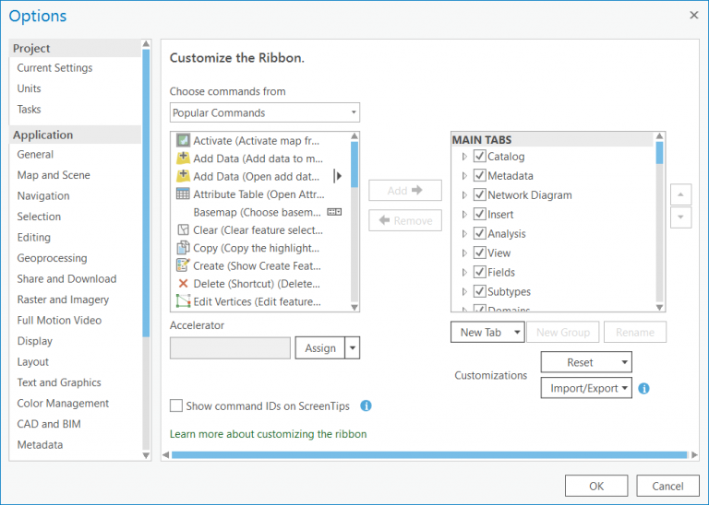Image resolution: width=709 pixels, height=505 pixels.
Task: Select the Attribute Table command icon
Action: (183, 194)
